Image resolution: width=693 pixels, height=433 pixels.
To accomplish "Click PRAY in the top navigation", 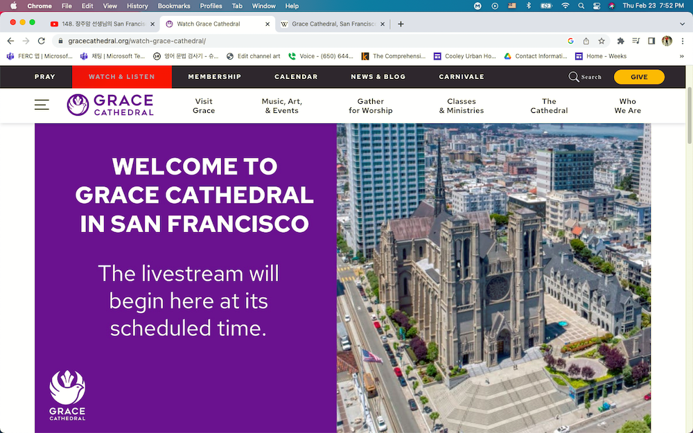I will 45,77.
